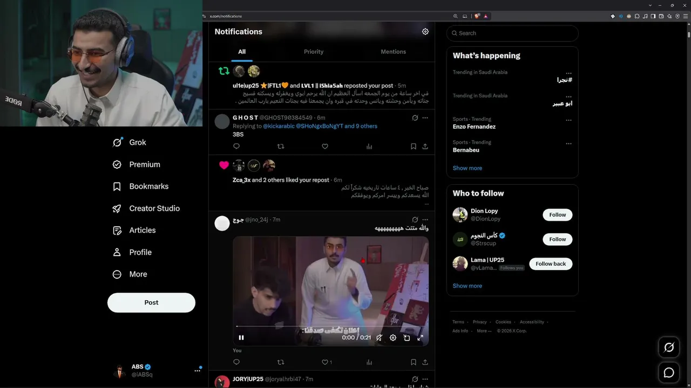Repost the @jno_24j video post

(x=281, y=362)
